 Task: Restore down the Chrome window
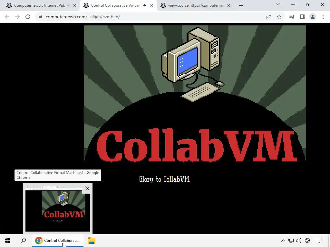(308, 5)
